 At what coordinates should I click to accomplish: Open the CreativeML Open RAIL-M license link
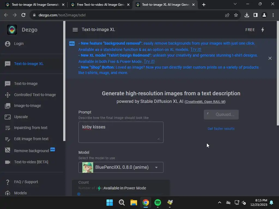coord(205,102)
